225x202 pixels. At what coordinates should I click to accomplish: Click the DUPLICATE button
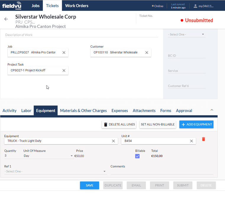point(113,185)
